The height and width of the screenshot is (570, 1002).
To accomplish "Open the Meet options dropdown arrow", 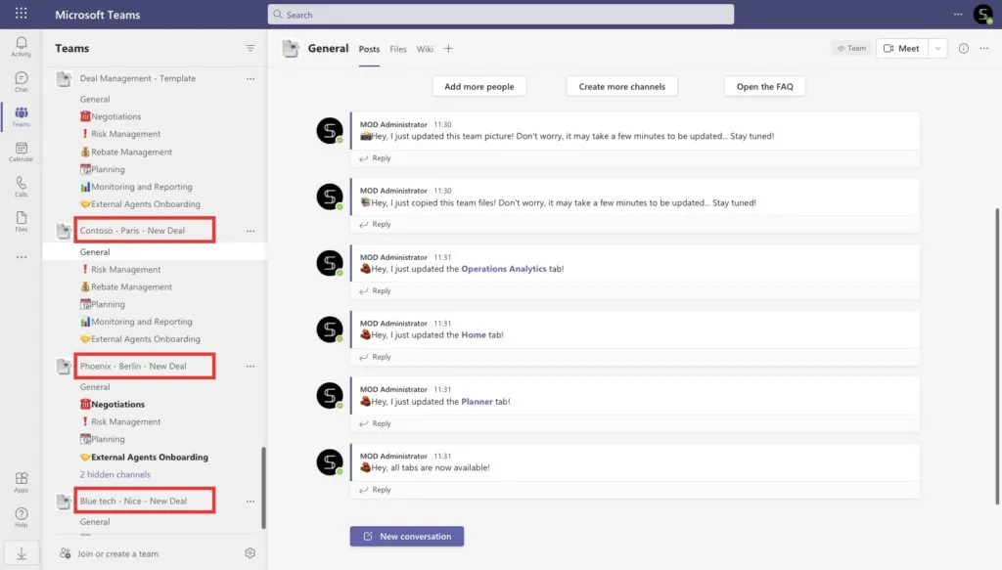I will (x=937, y=49).
